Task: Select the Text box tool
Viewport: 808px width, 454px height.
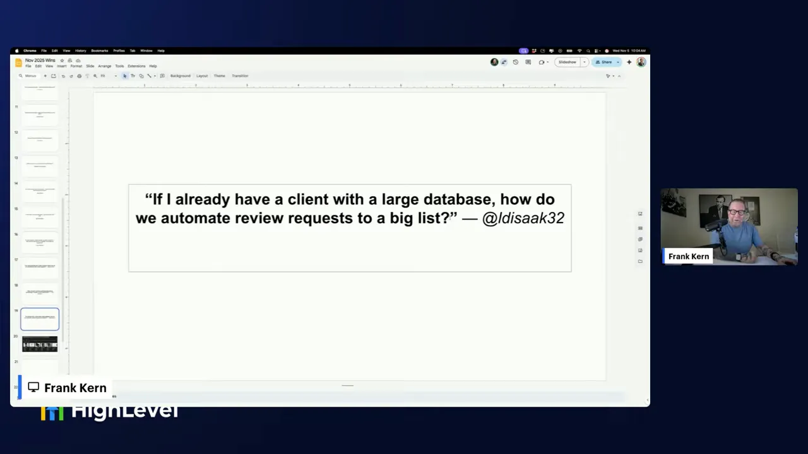Action: 133,76
